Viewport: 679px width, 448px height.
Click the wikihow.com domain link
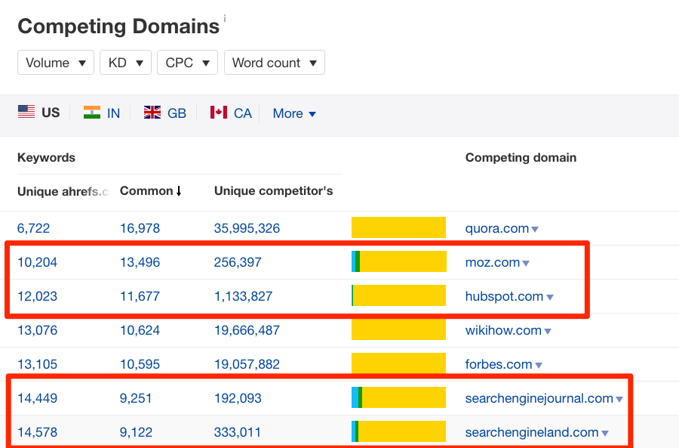click(503, 330)
